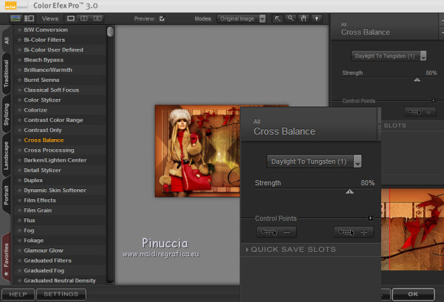Click the SETTINGS button
The width and height of the screenshot is (444, 302).
click(61, 294)
